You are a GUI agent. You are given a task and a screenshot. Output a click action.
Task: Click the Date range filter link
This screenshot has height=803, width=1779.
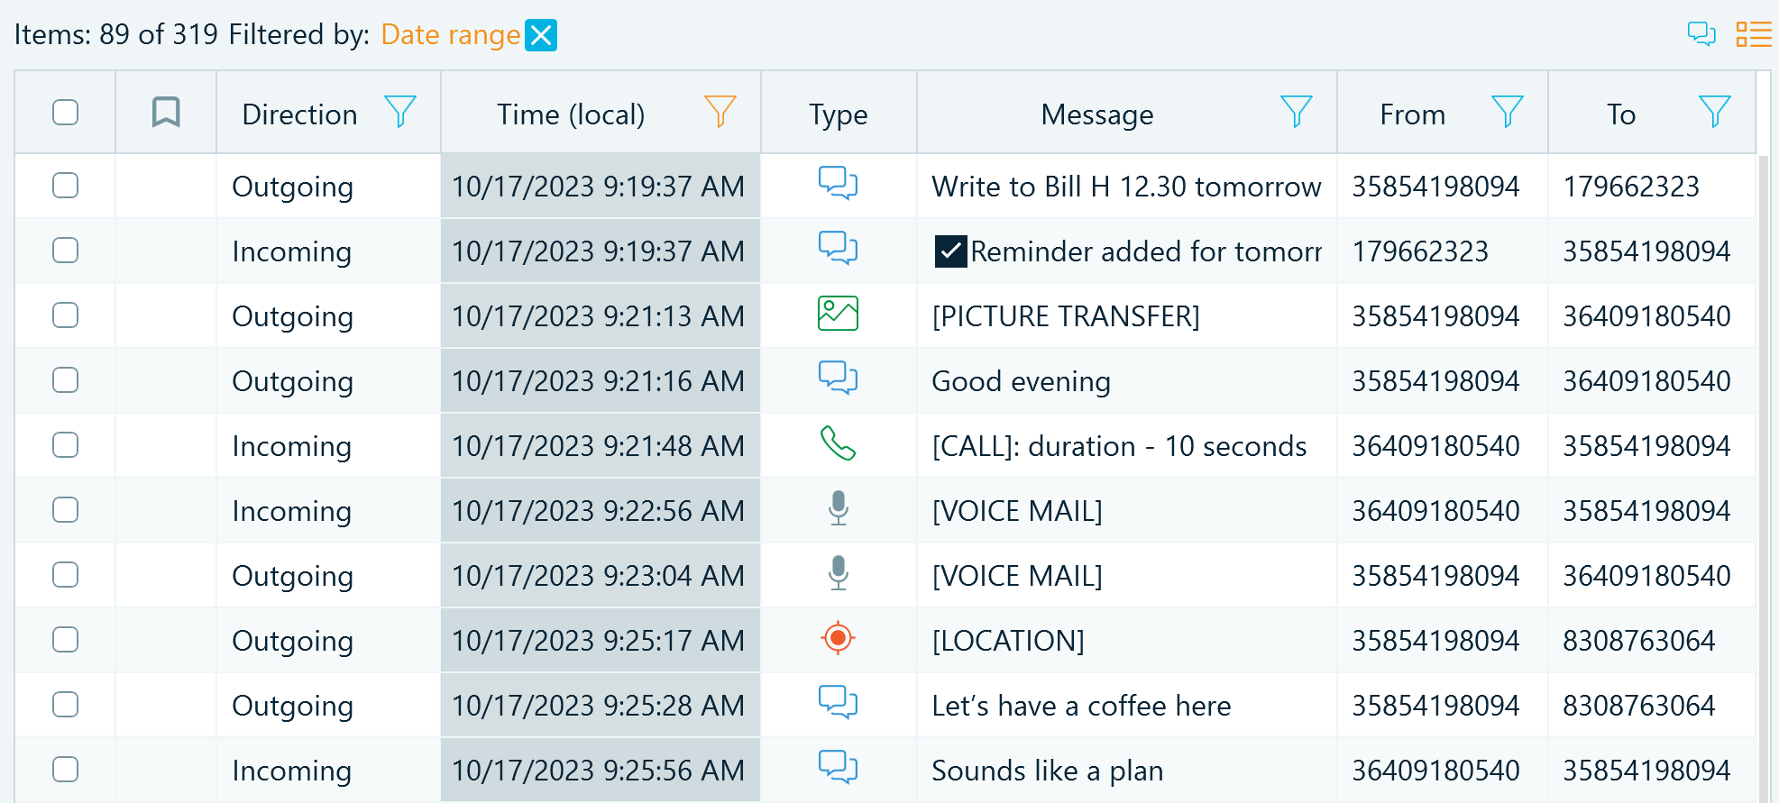[x=450, y=35]
